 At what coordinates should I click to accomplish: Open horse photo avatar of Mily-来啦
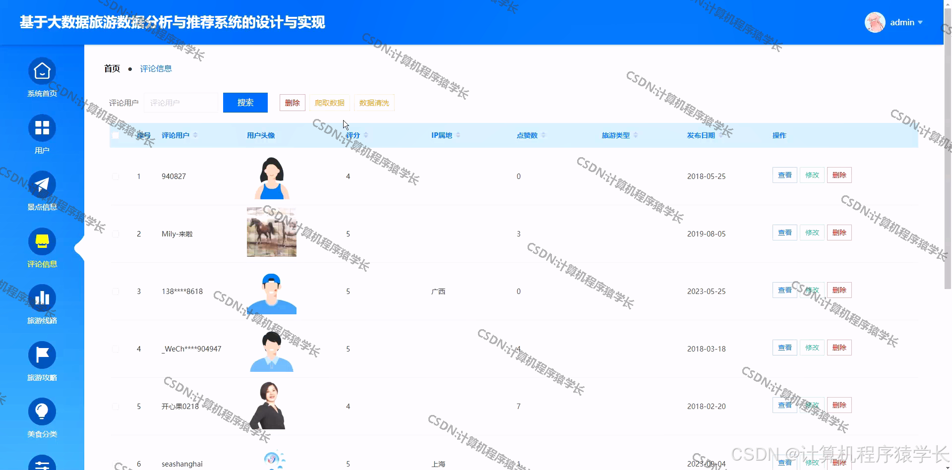click(x=272, y=232)
